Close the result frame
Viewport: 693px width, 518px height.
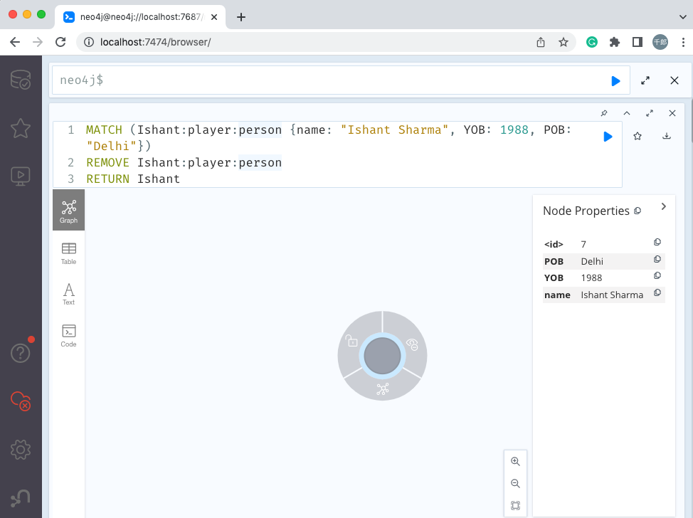(x=672, y=113)
